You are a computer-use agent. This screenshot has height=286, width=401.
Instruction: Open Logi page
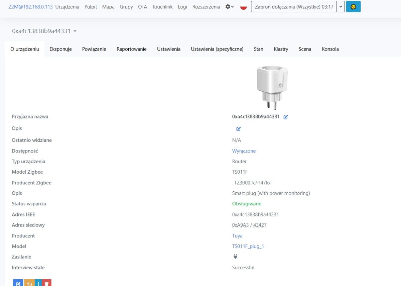[182, 7]
